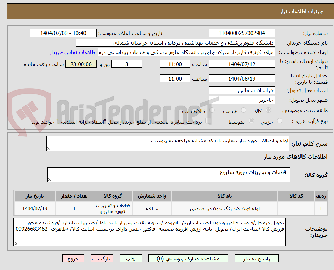Click the چاپ print button
The image size is (334, 270).
coord(131,258)
